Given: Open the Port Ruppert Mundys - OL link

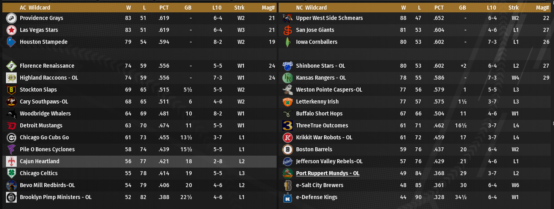Looking at the screenshot, I should (328, 173).
